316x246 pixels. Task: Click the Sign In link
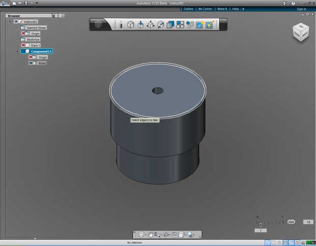pyautogui.click(x=301, y=9)
